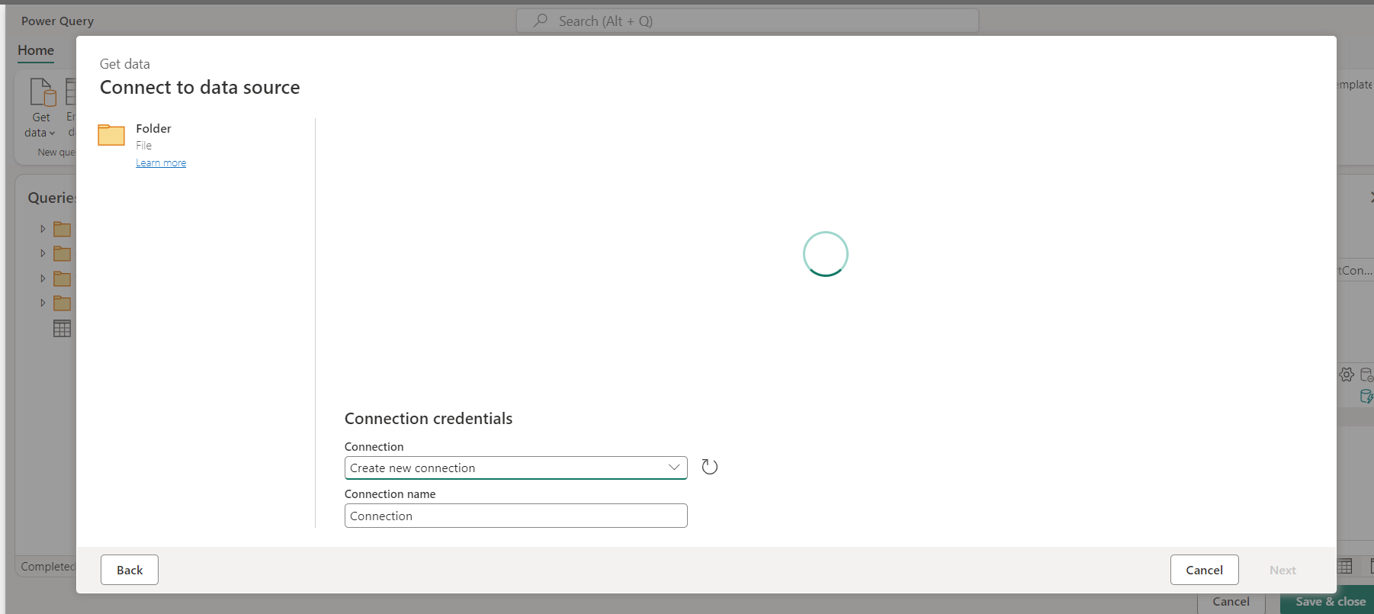Open the settings gear icon on right
The height and width of the screenshot is (614, 1374).
(x=1347, y=375)
